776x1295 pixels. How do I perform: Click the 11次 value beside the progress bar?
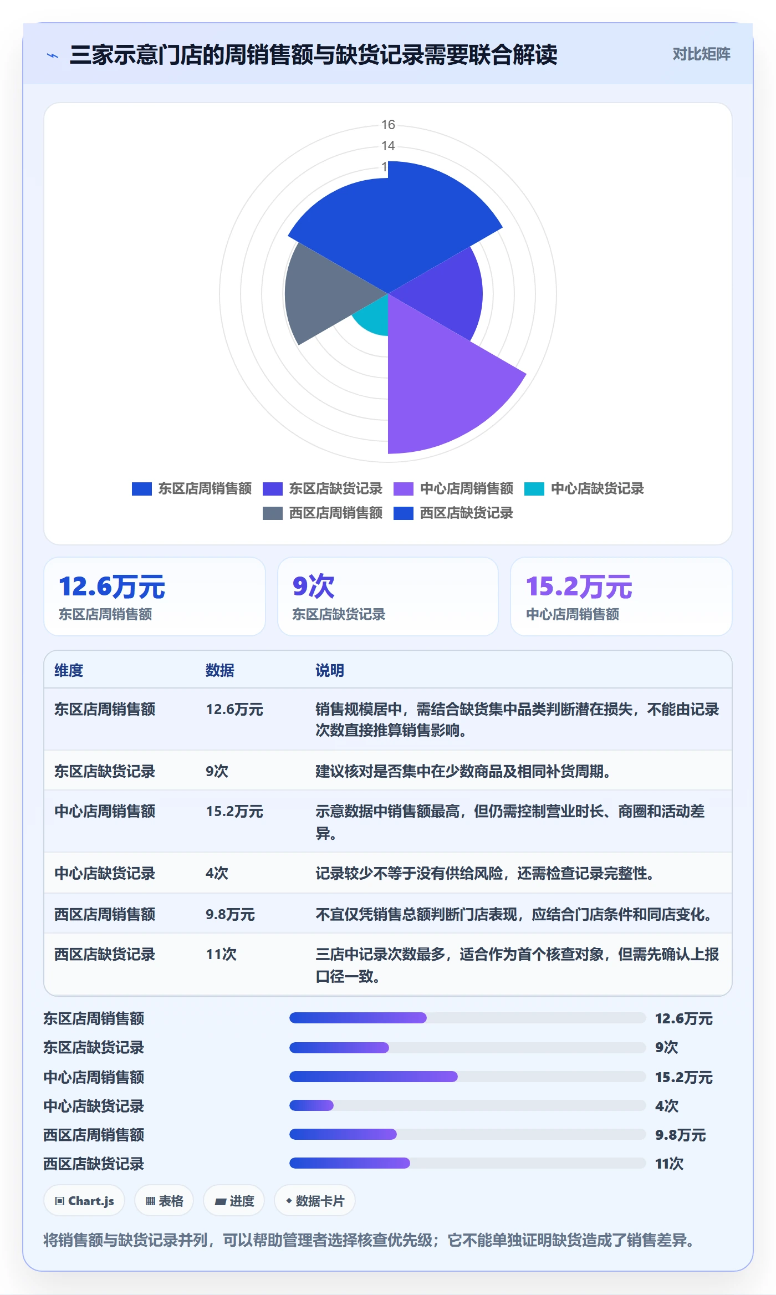click(x=670, y=1164)
